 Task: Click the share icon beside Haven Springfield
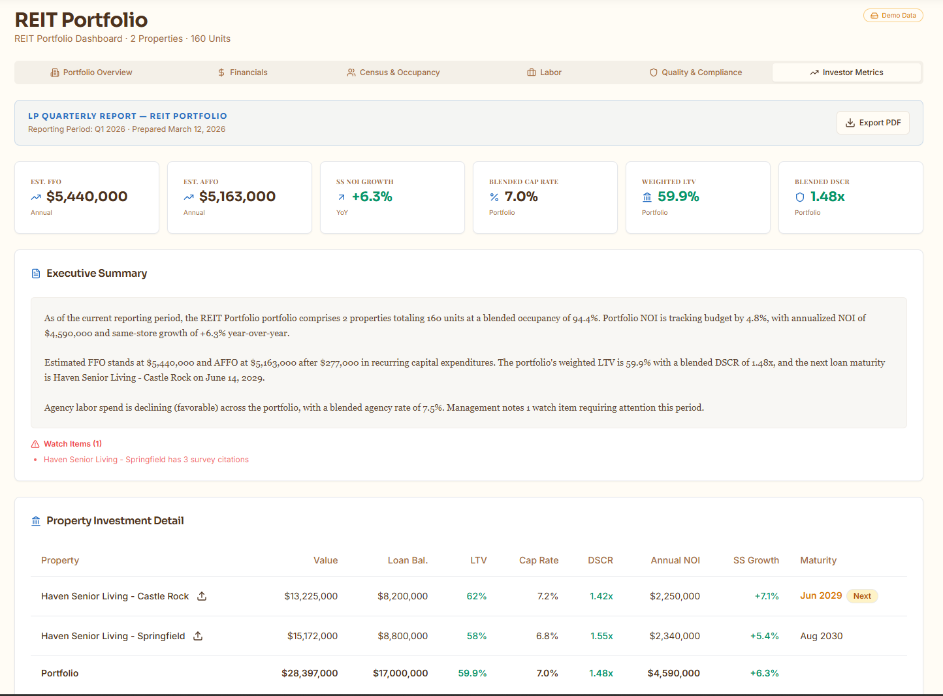click(x=197, y=636)
